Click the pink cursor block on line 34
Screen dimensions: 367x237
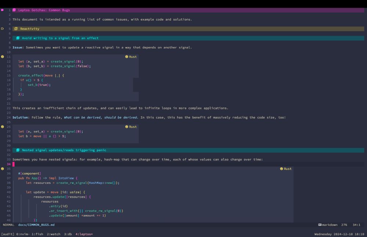pyautogui.click(x=14, y=164)
